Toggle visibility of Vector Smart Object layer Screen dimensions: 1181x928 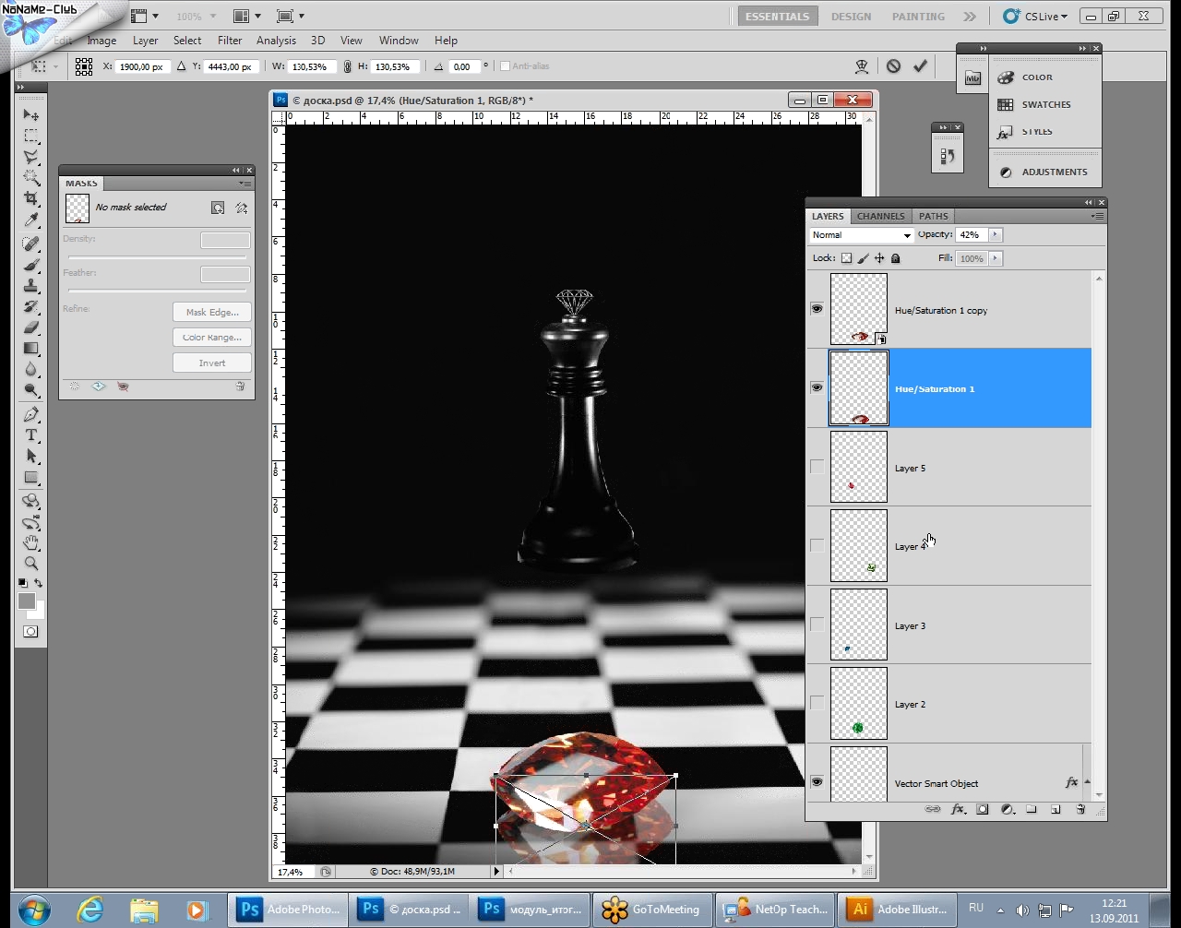(817, 782)
